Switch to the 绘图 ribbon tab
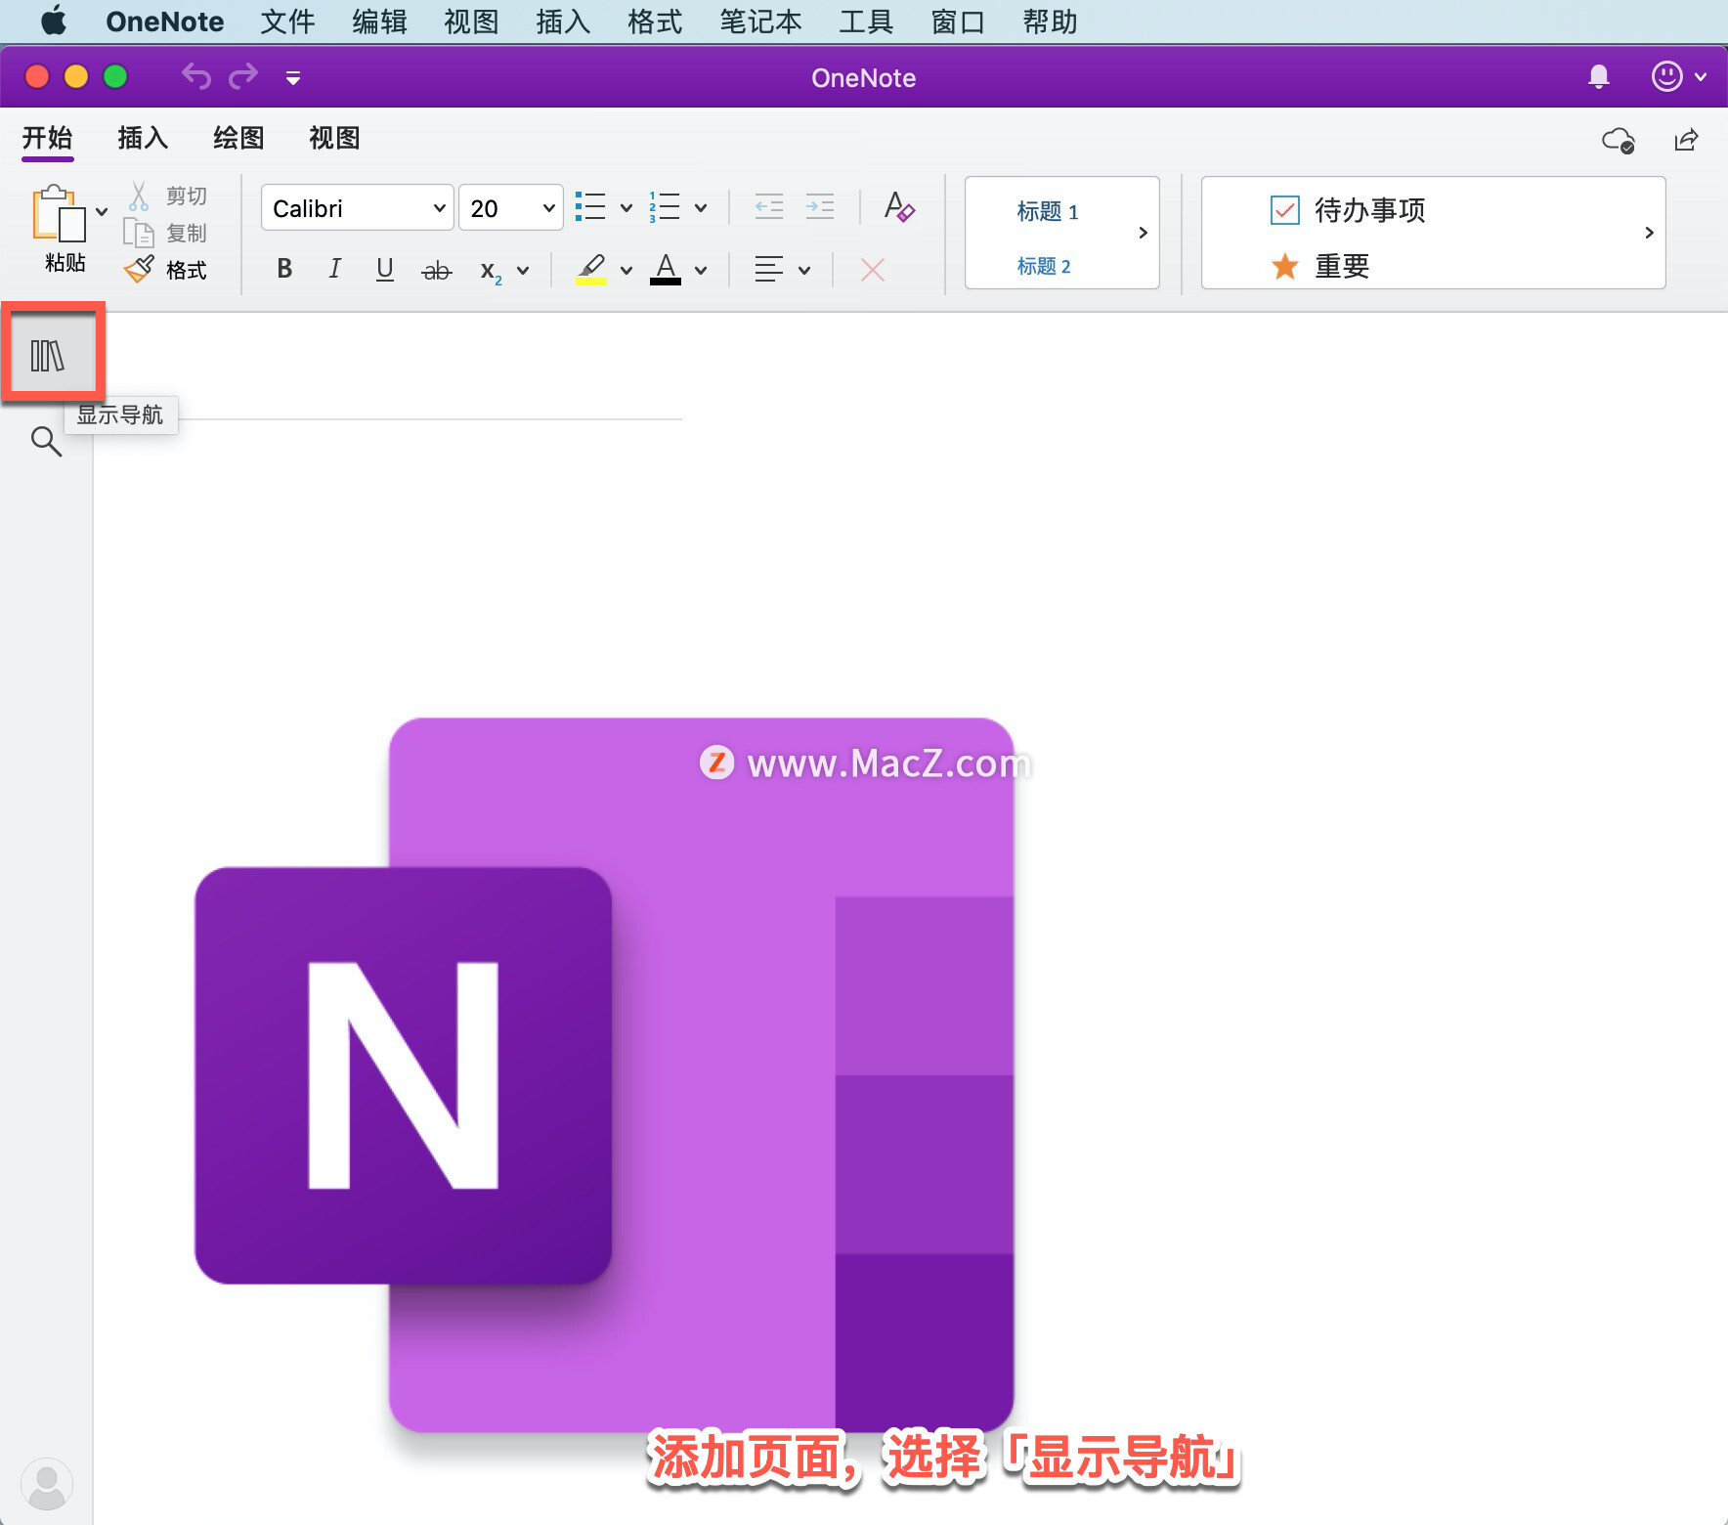Screen dimensions: 1728x1525 click(238, 139)
